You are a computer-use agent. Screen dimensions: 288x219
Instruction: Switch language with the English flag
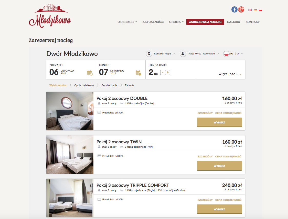[250, 10]
